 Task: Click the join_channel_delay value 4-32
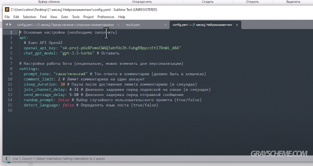(x=74, y=89)
